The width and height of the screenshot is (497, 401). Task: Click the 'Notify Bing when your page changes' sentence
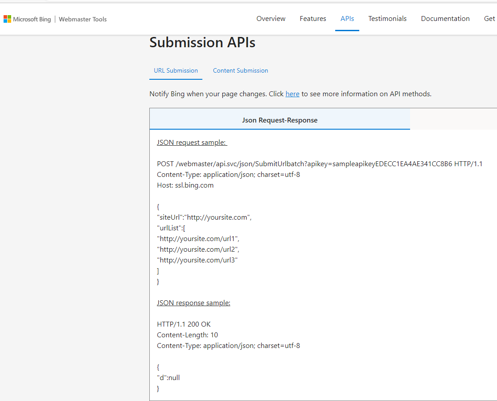290,94
